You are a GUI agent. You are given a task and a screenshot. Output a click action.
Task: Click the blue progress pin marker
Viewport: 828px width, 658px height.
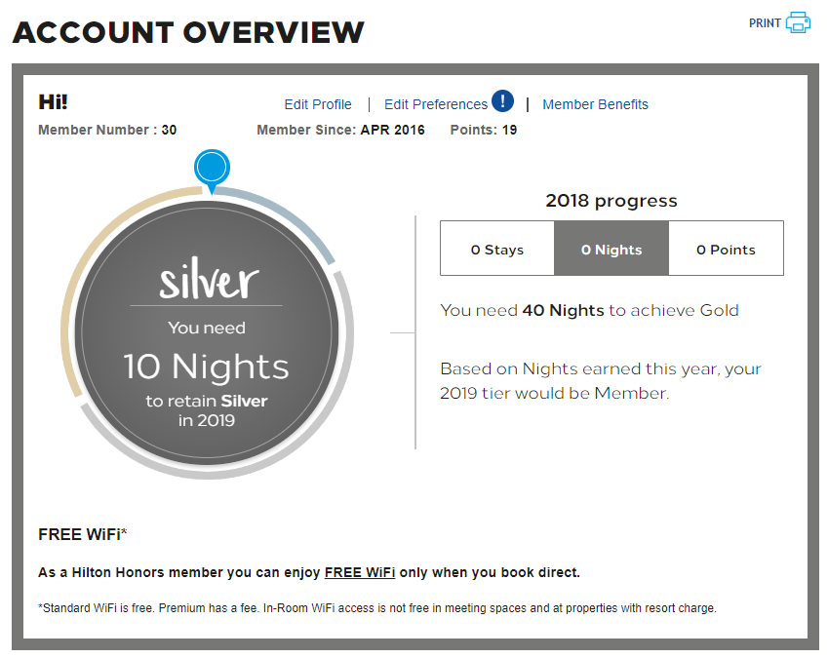coord(212,171)
